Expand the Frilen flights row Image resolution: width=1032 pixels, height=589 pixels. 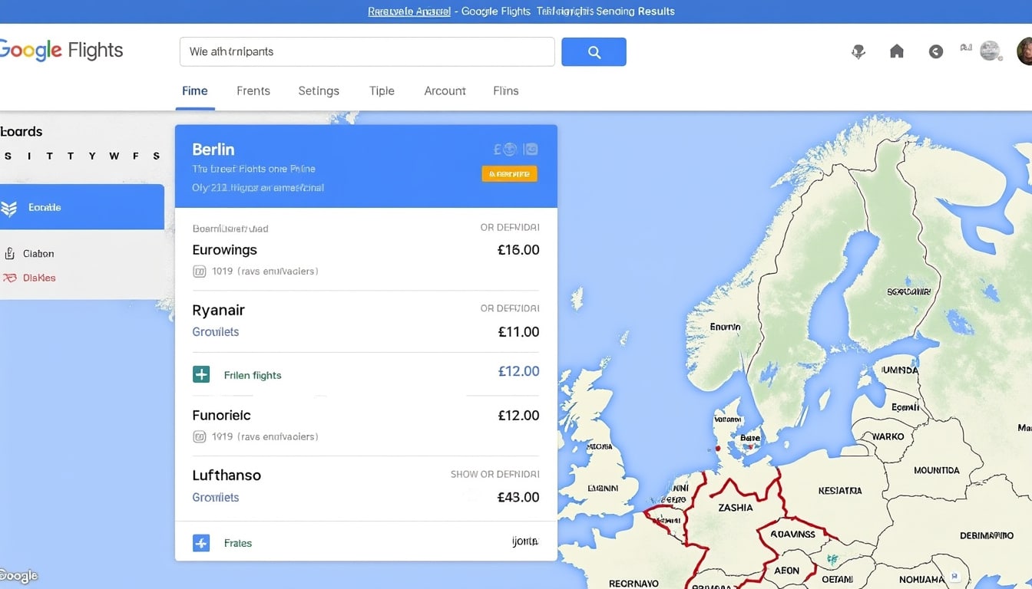pyautogui.click(x=365, y=374)
